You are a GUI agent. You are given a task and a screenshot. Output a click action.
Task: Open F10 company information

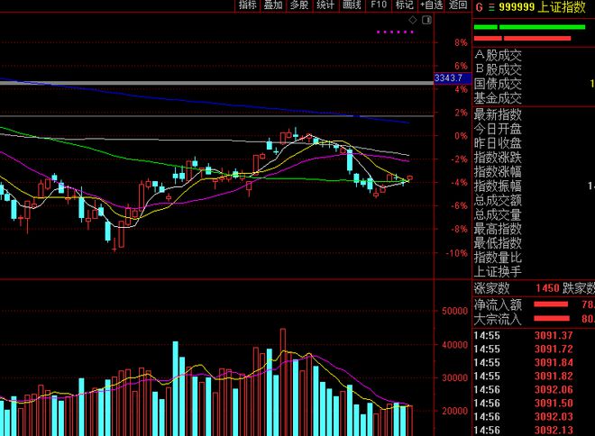(379, 5)
